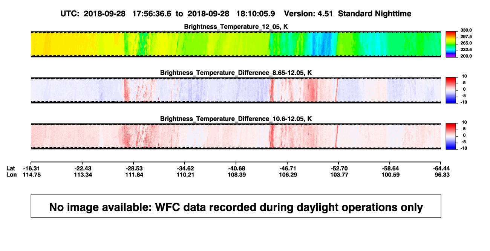Click latitude value -34.62

click(186, 168)
